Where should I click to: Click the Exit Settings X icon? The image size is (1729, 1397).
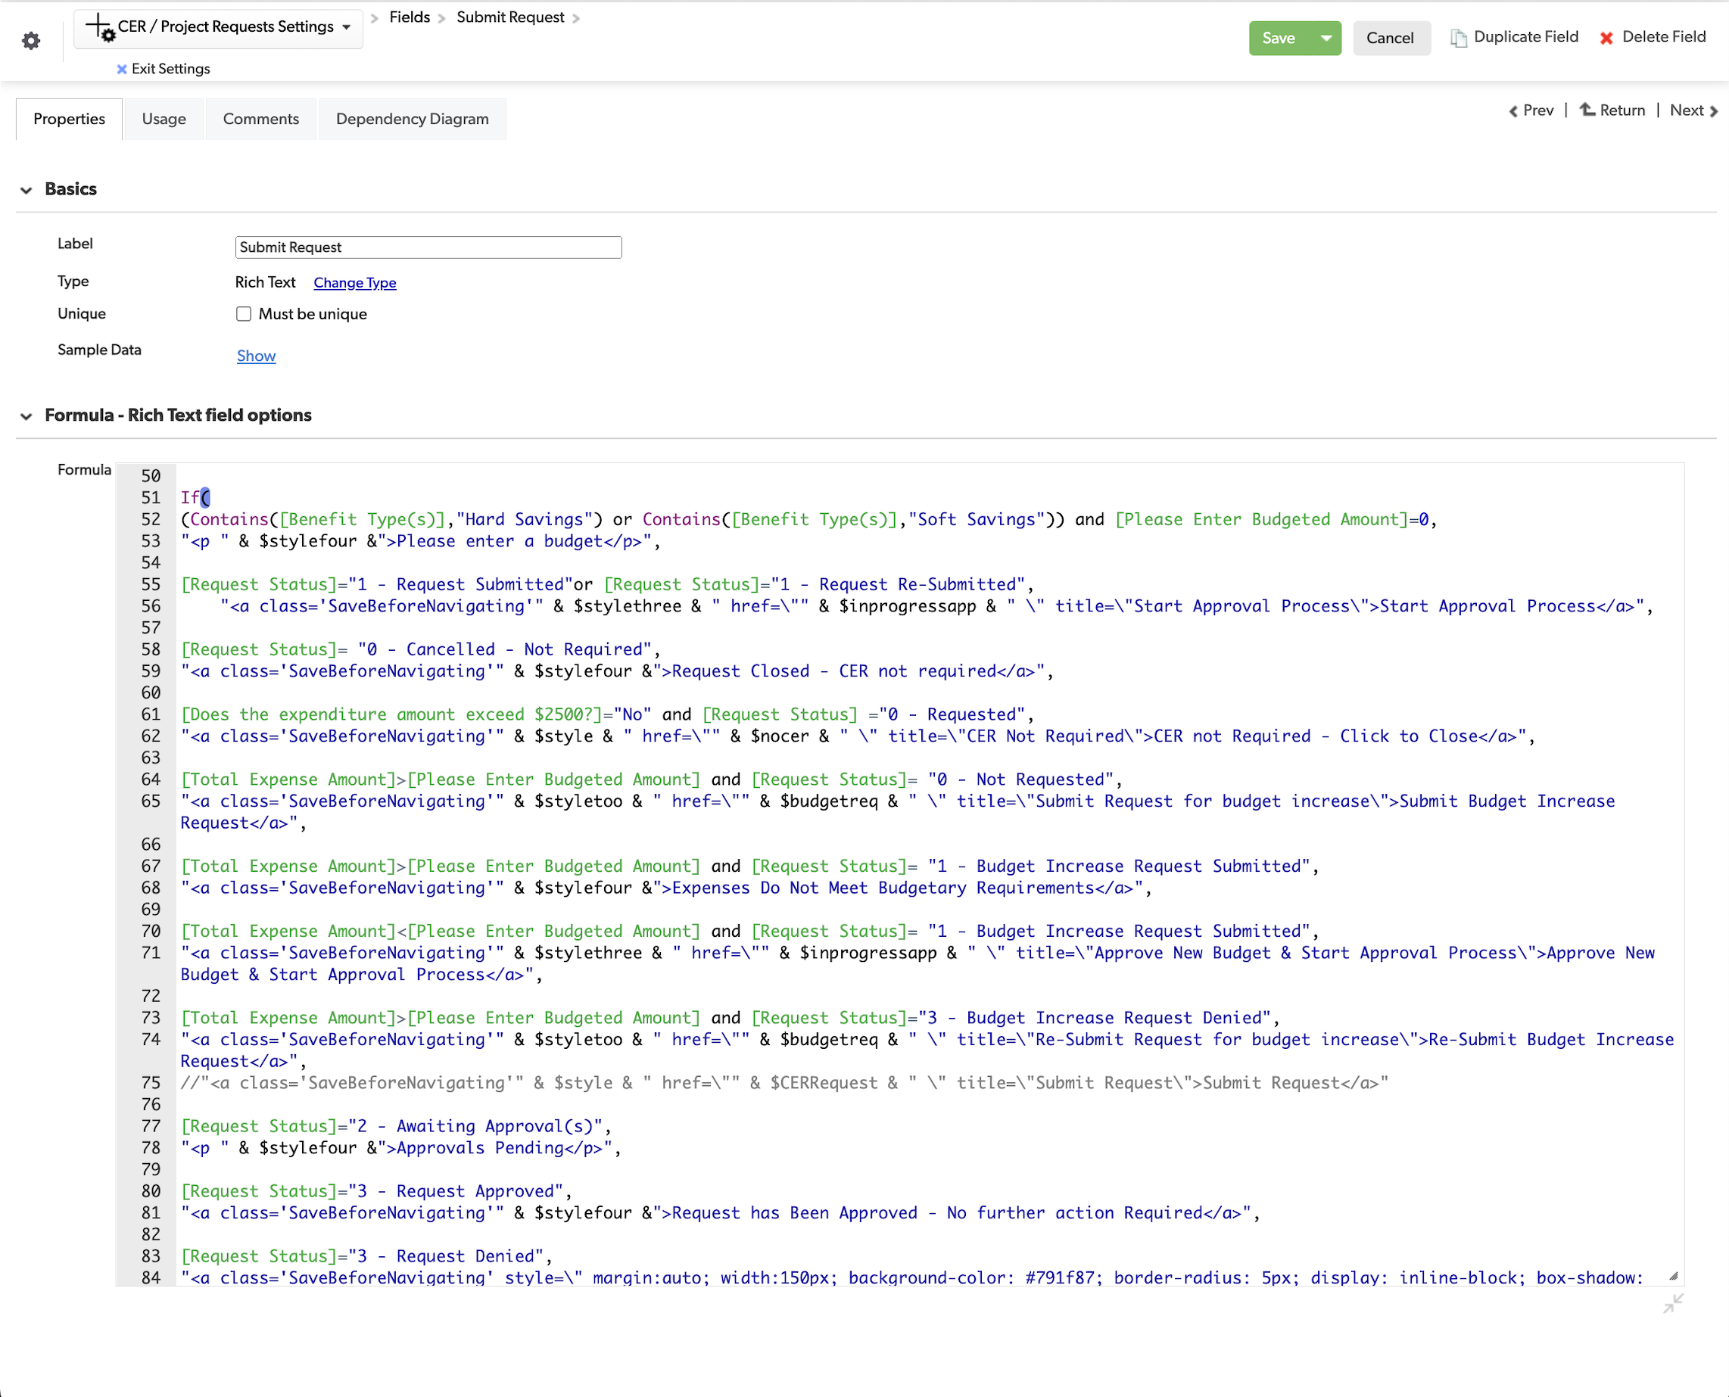(122, 69)
